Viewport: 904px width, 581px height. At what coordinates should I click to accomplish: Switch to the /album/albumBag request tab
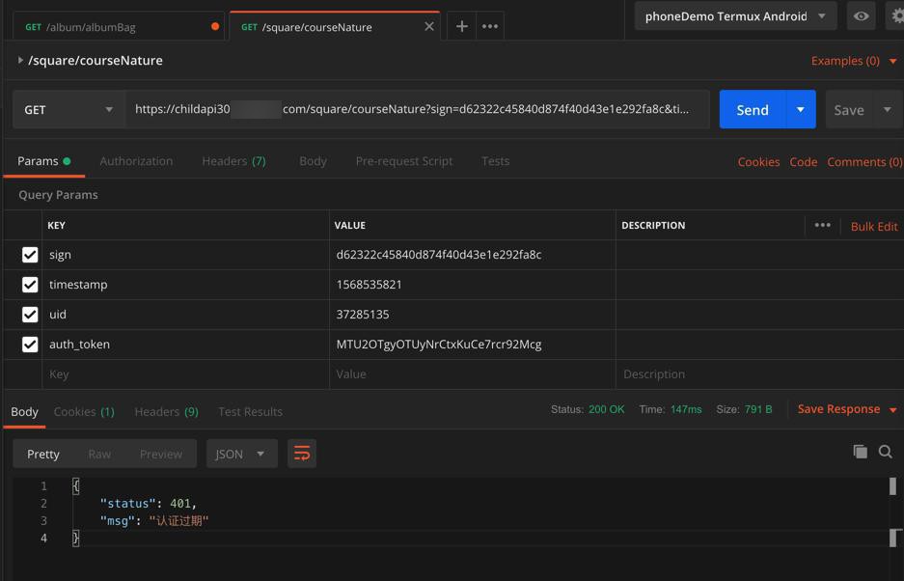tap(119, 26)
